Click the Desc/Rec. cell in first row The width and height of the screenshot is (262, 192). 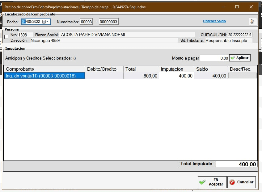coord(242,76)
